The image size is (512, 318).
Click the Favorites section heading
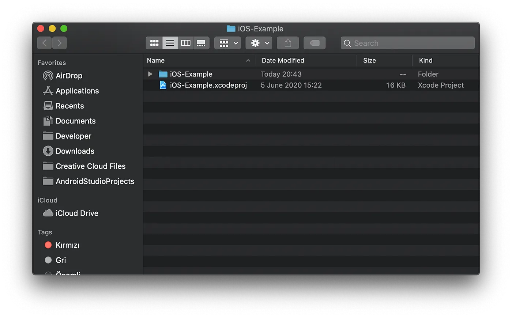click(x=52, y=63)
